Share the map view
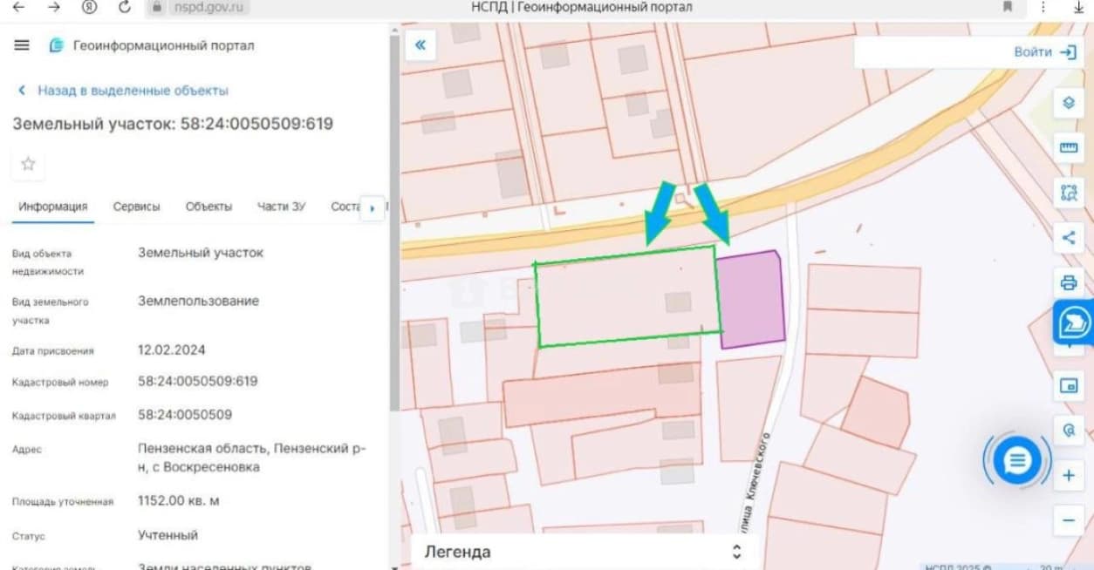The width and height of the screenshot is (1094, 570). click(1069, 237)
